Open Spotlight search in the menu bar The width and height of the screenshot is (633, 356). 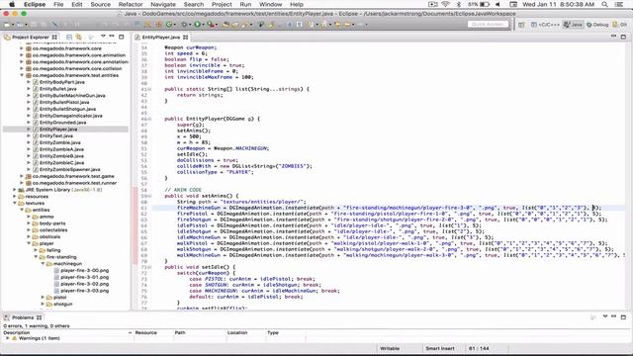click(x=604, y=4)
